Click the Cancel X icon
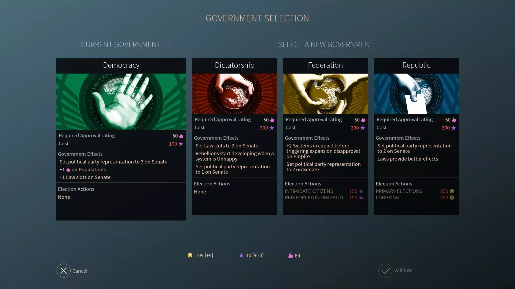 tap(64, 271)
